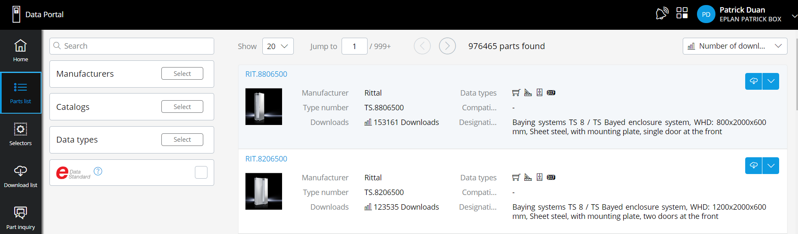Click the PD user avatar
Image resolution: width=798 pixels, height=234 pixels.
(x=706, y=14)
